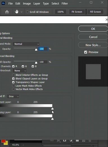Open the Blend If Gray dropdown
This screenshot has width=108, height=147.
coord(13,96)
